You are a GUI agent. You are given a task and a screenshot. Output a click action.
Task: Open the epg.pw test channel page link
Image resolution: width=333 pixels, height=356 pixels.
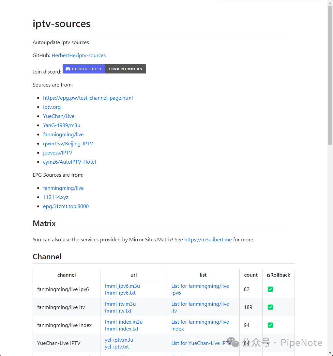[x=88, y=98]
